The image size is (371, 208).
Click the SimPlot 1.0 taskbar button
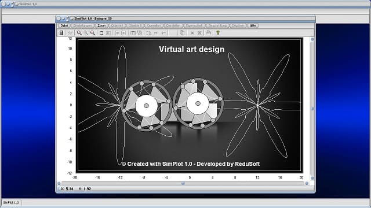11,202
